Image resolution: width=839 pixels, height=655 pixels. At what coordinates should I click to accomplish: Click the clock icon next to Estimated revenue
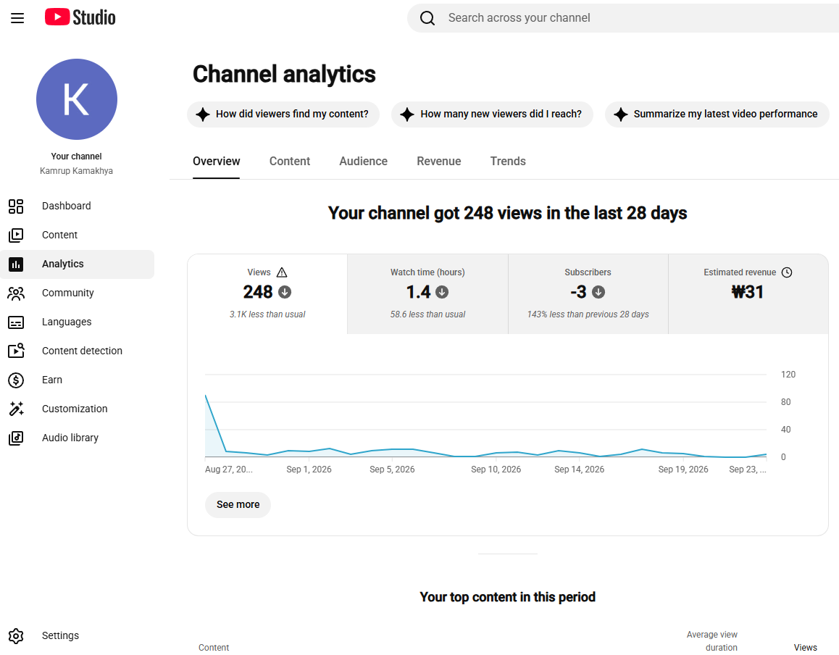click(x=787, y=272)
